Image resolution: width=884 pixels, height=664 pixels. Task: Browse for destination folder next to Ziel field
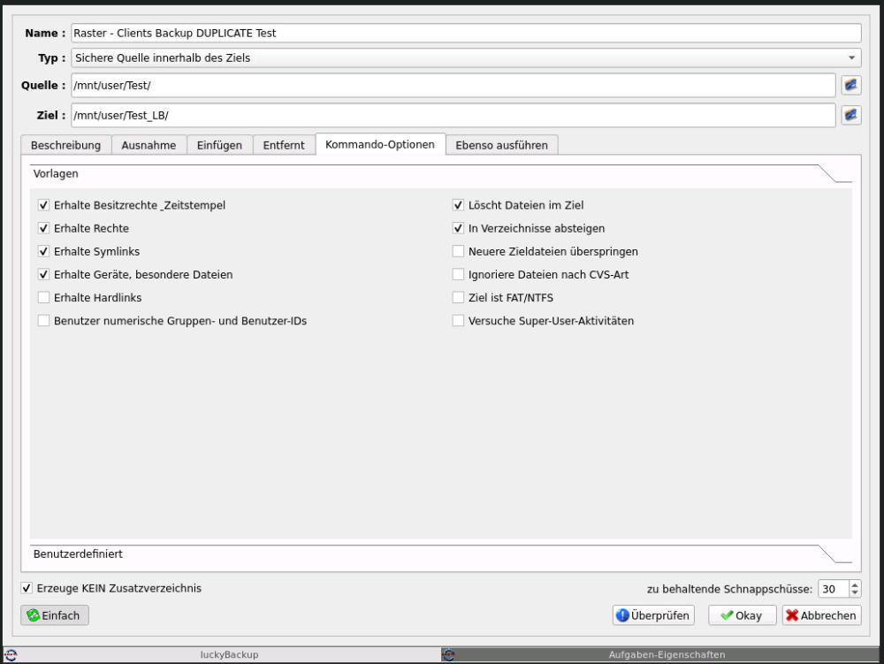click(x=850, y=115)
